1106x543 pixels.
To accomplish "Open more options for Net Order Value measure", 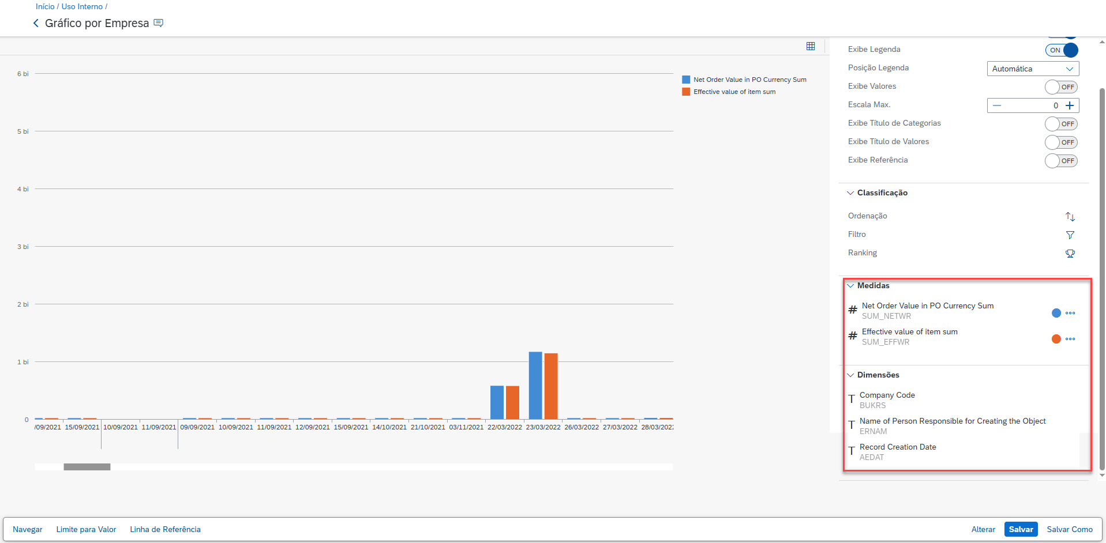I will [x=1070, y=313].
